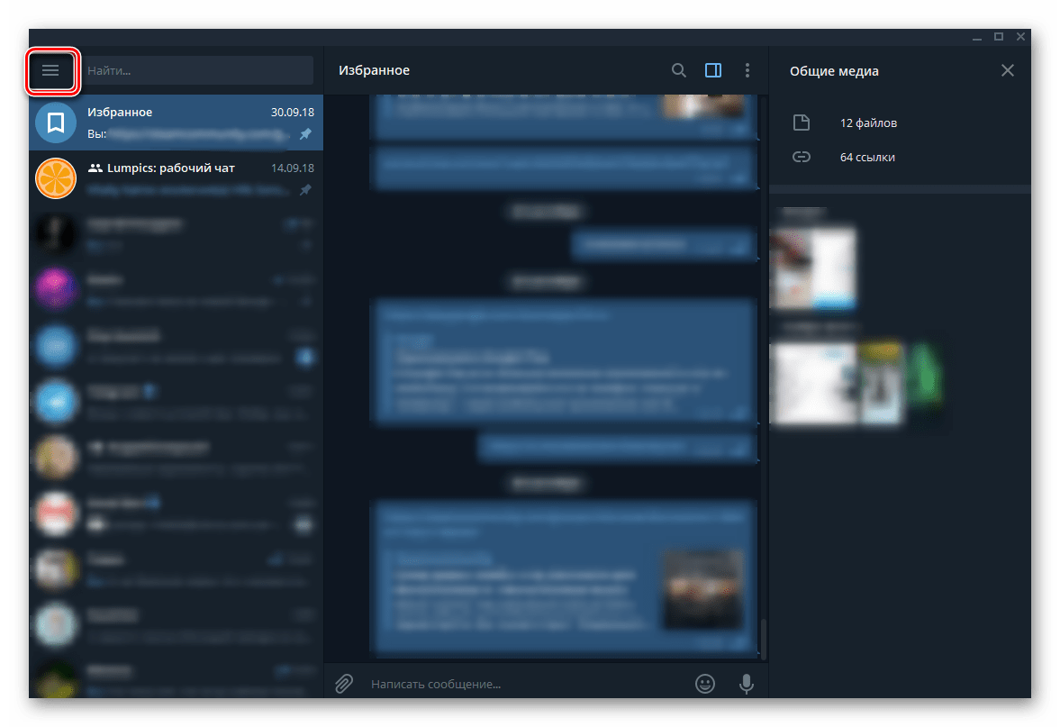
Task: Click the chat scrollbar thumb
Action: [762, 638]
